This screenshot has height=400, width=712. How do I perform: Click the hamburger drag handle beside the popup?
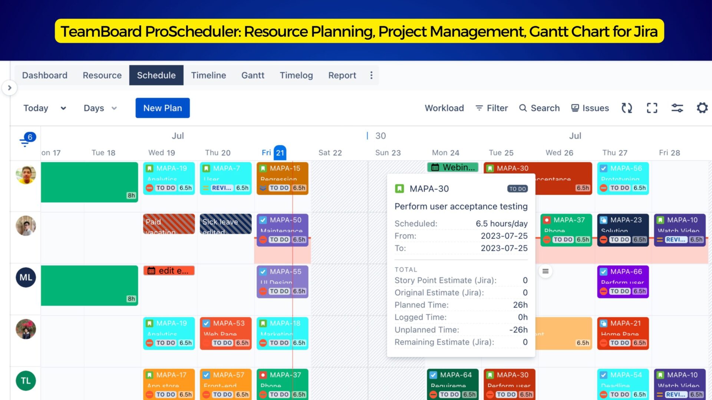pos(545,271)
